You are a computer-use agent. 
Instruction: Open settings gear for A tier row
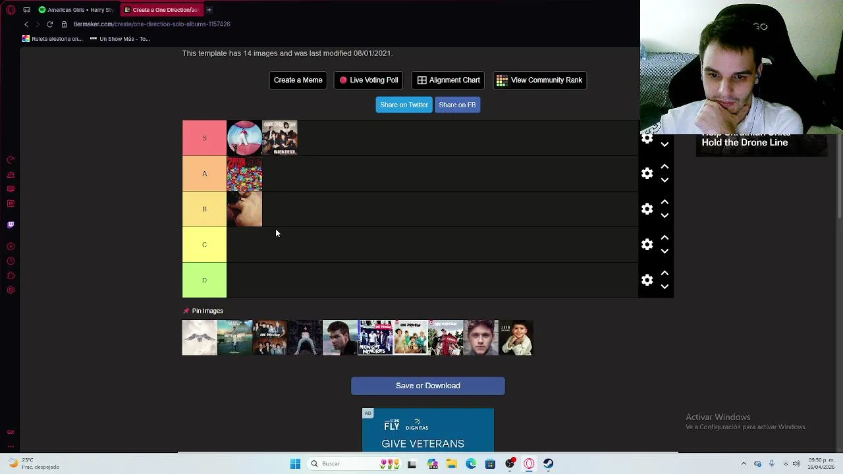[647, 173]
